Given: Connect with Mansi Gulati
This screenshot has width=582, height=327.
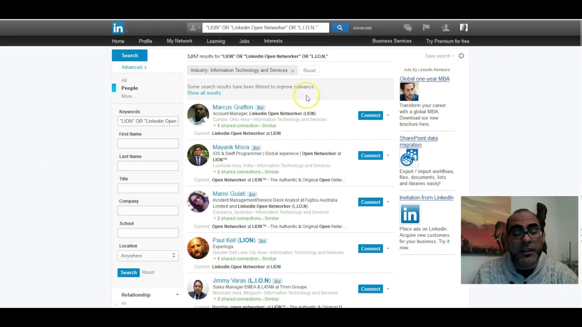Looking at the screenshot, I should [x=371, y=202].
